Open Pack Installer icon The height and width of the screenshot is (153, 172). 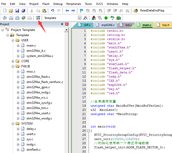coord(119,18)
